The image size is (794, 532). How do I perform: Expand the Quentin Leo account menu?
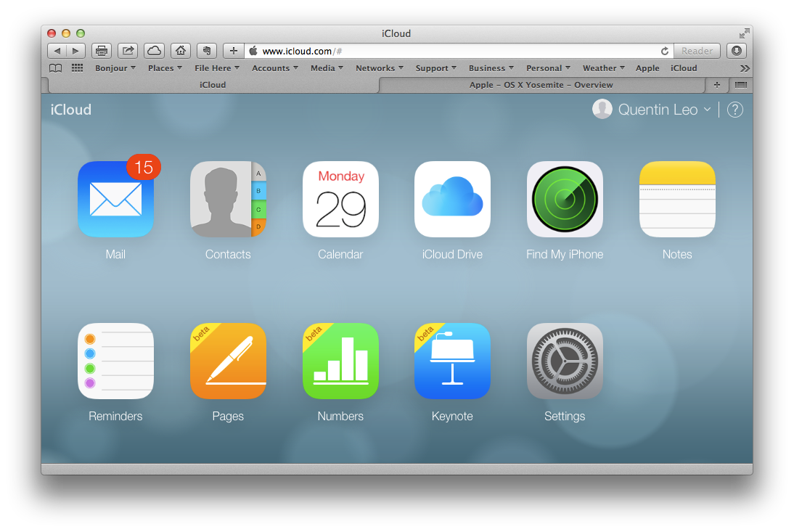coord(657,110)
